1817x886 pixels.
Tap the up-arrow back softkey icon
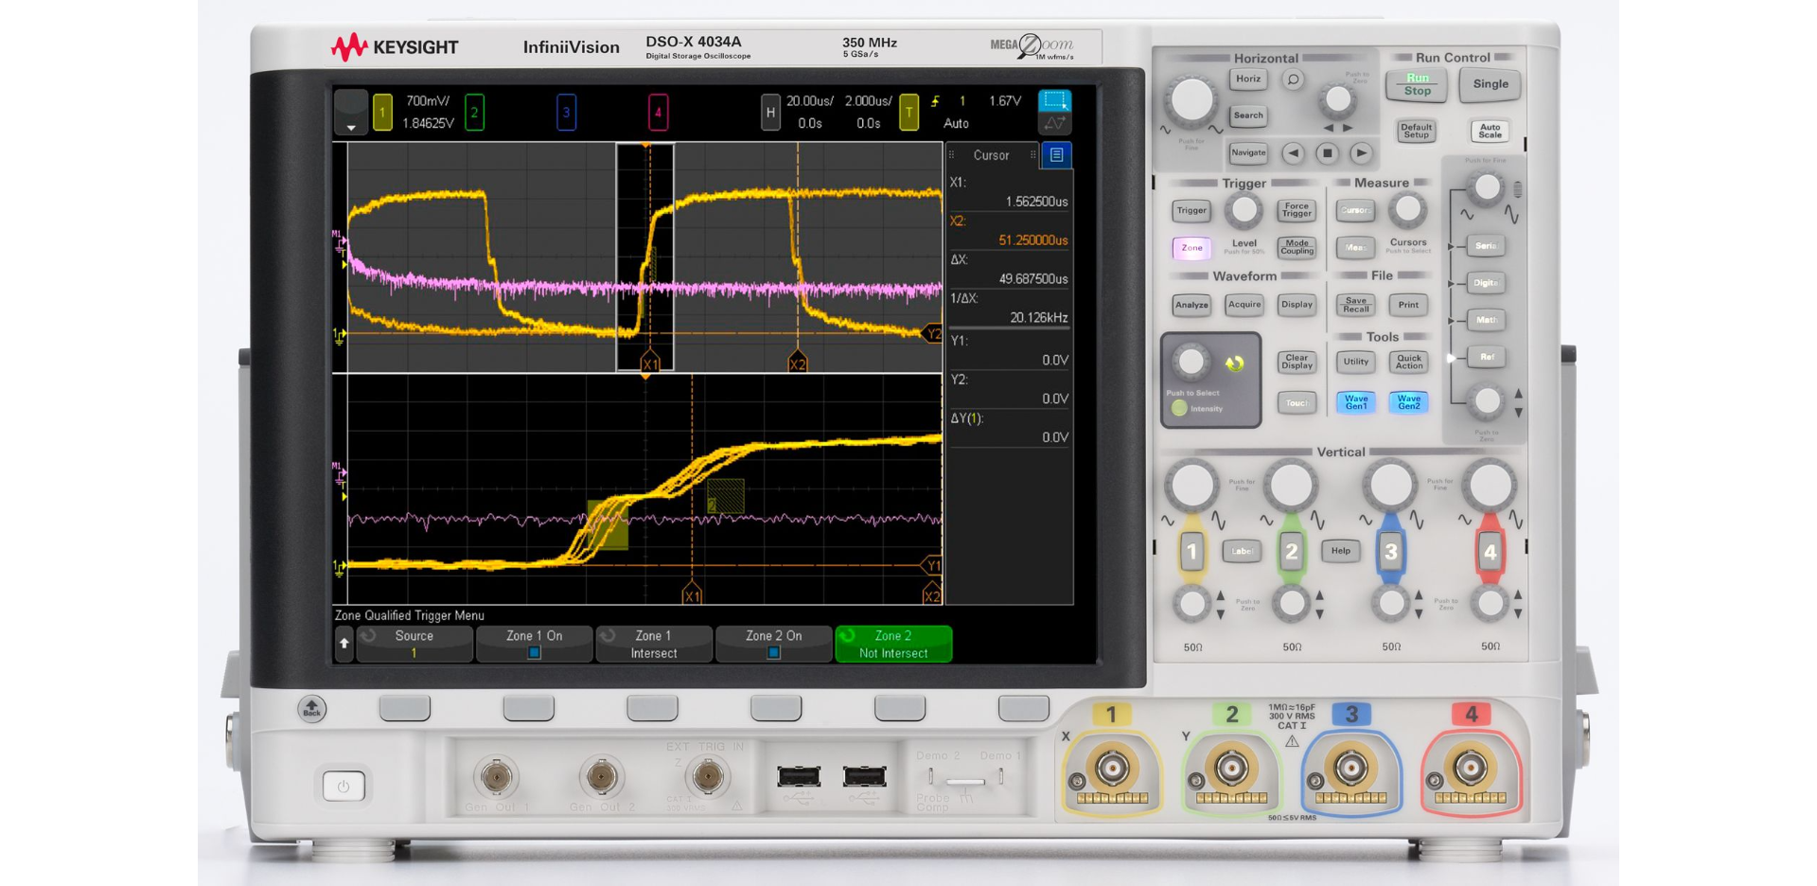[x=344, y=645]
